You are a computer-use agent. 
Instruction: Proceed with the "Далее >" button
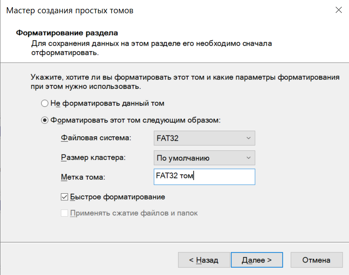[257, 260]
